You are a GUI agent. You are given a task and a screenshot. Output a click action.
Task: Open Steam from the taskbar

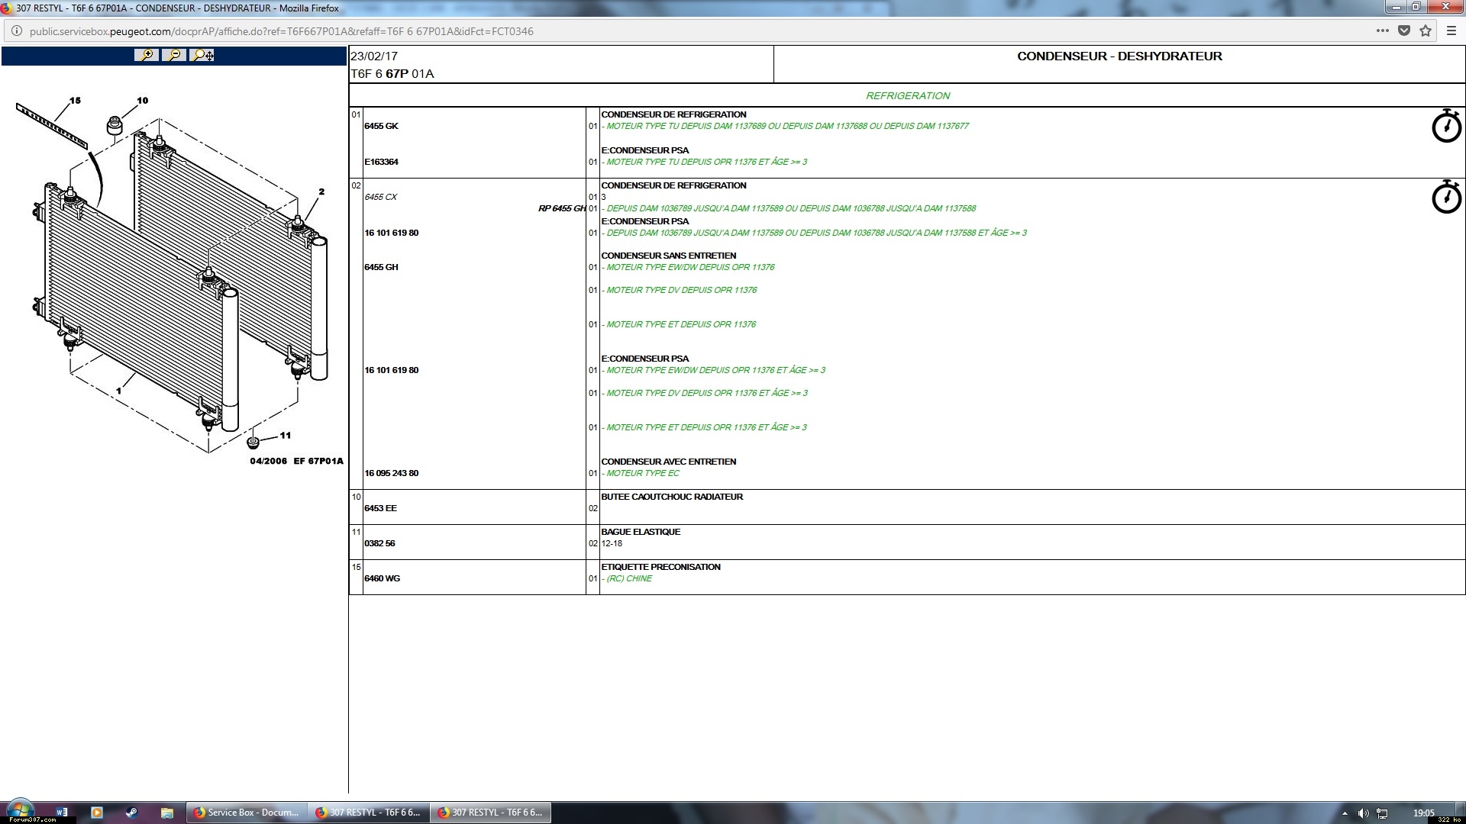click(131, 813)
